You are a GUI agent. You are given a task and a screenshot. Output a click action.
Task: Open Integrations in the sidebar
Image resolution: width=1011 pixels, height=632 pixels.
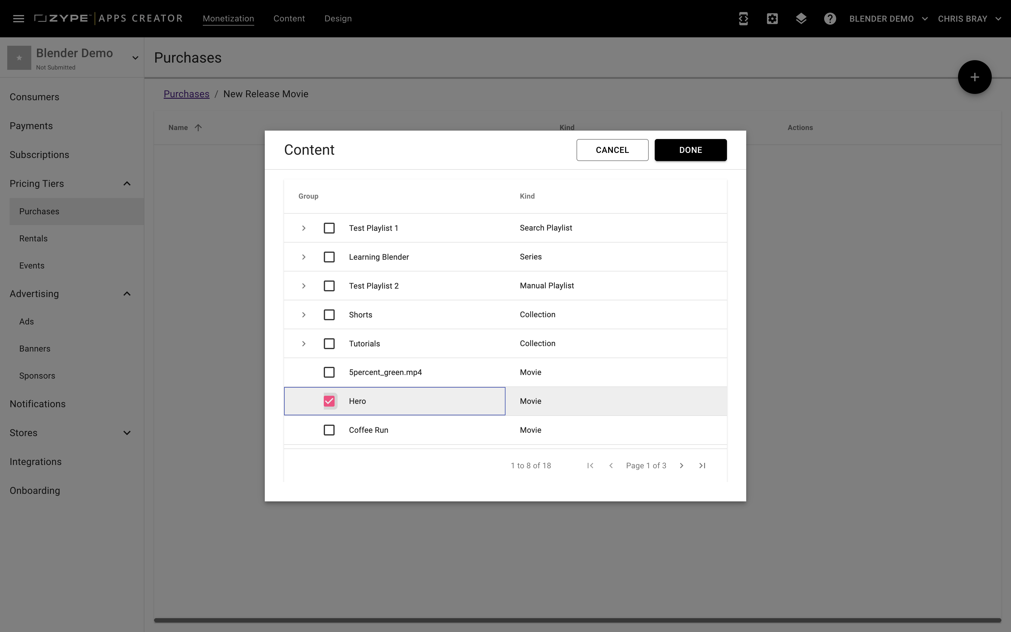point(36,461)
